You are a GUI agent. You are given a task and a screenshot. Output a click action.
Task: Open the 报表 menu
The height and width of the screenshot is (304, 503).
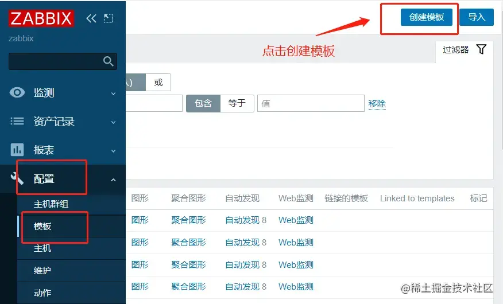pyautogui.click(x=63, y=150)
